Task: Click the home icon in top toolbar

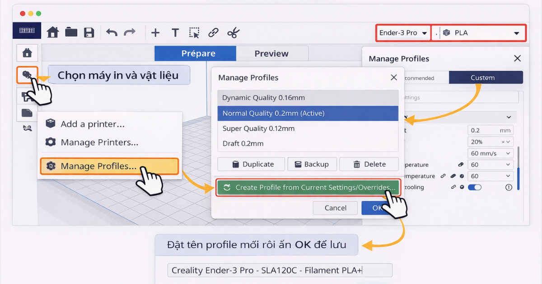Action: coord(53,33)
